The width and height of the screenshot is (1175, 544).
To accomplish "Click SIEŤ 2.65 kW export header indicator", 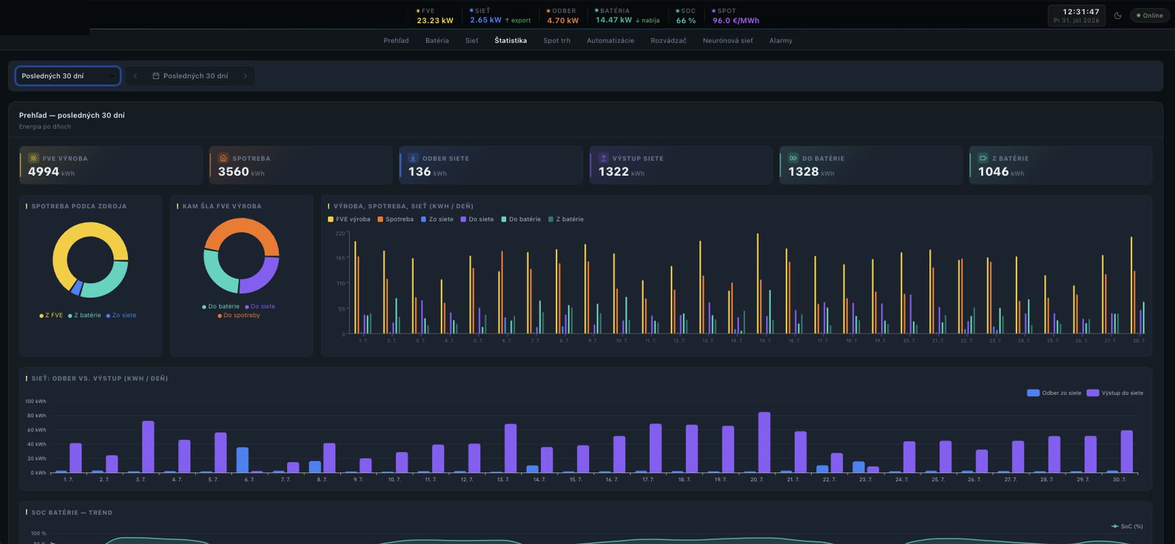I will pyautogui.click(x=500, y=16).
